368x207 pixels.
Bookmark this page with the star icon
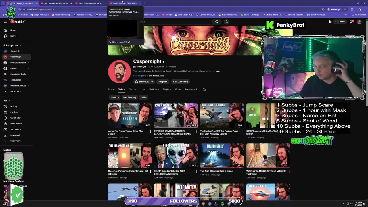345,9
